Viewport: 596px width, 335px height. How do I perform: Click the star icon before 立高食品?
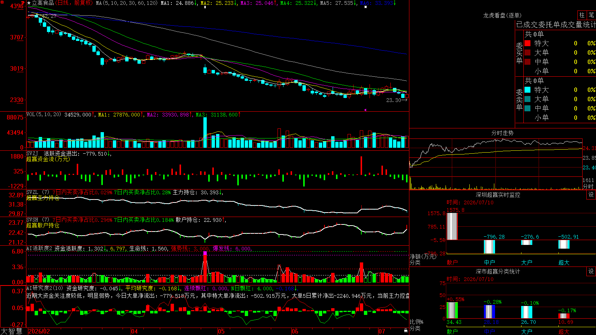pyautogui.click(x=29, y=3)
